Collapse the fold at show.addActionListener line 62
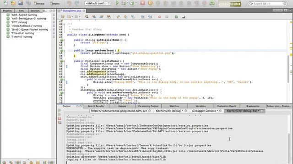The width and height of the screenshot is (293, 164). click(x=64, y=77)
